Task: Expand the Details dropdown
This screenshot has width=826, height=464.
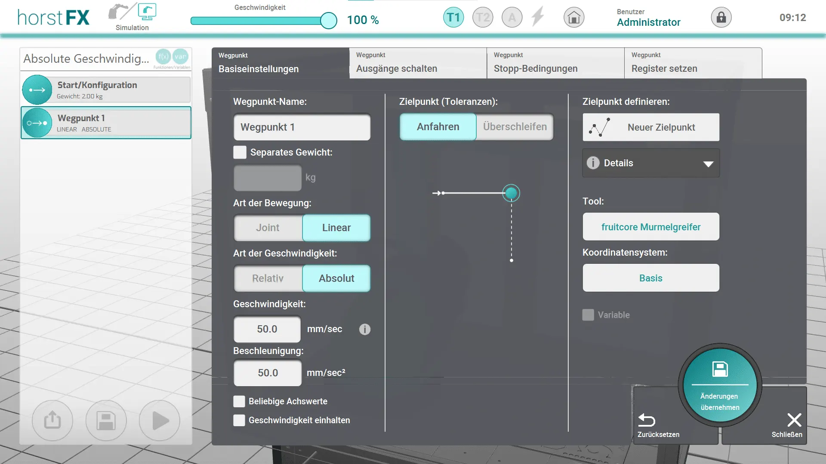Action: pos(651,163)
